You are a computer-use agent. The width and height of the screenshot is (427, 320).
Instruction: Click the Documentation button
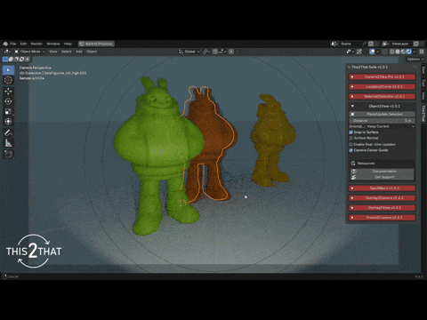[382, 172]
